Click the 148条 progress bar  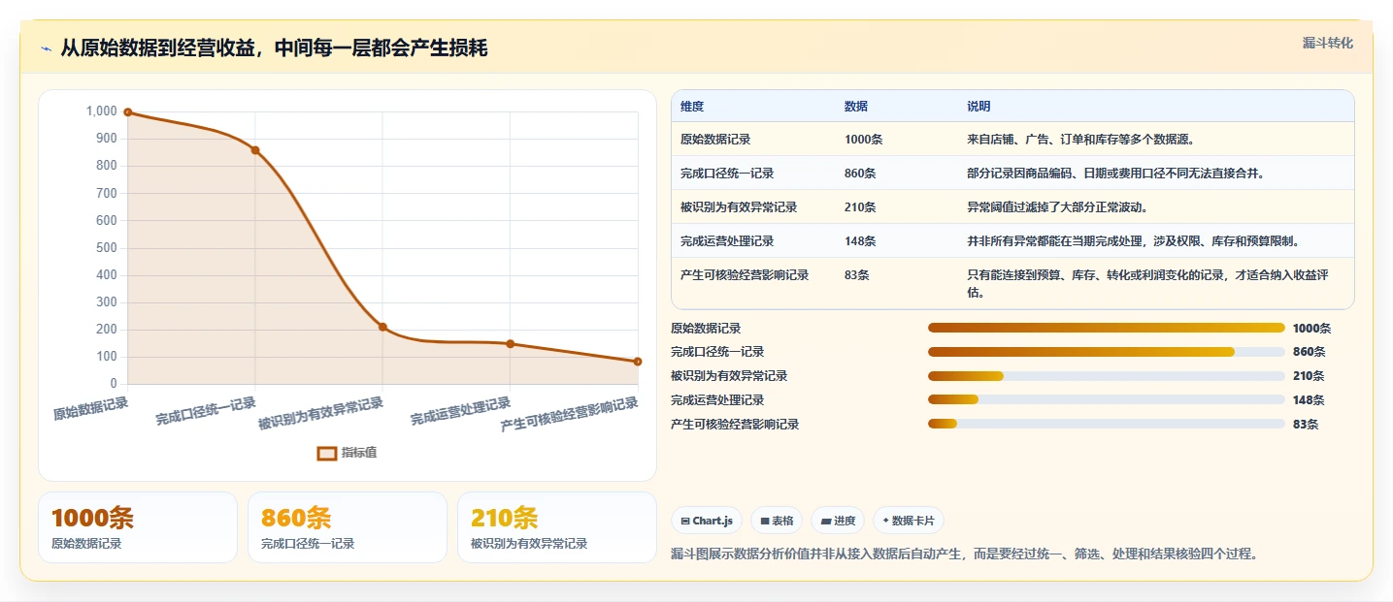click(x=1107, y=399)
